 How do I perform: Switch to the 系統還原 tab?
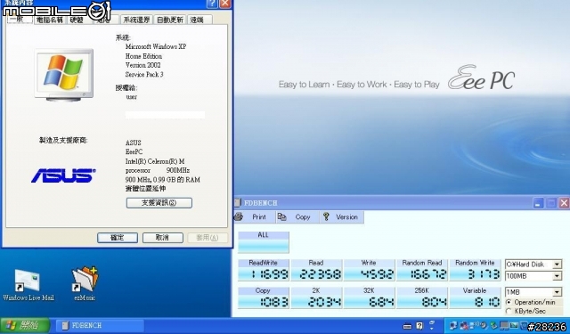[136, 20]
